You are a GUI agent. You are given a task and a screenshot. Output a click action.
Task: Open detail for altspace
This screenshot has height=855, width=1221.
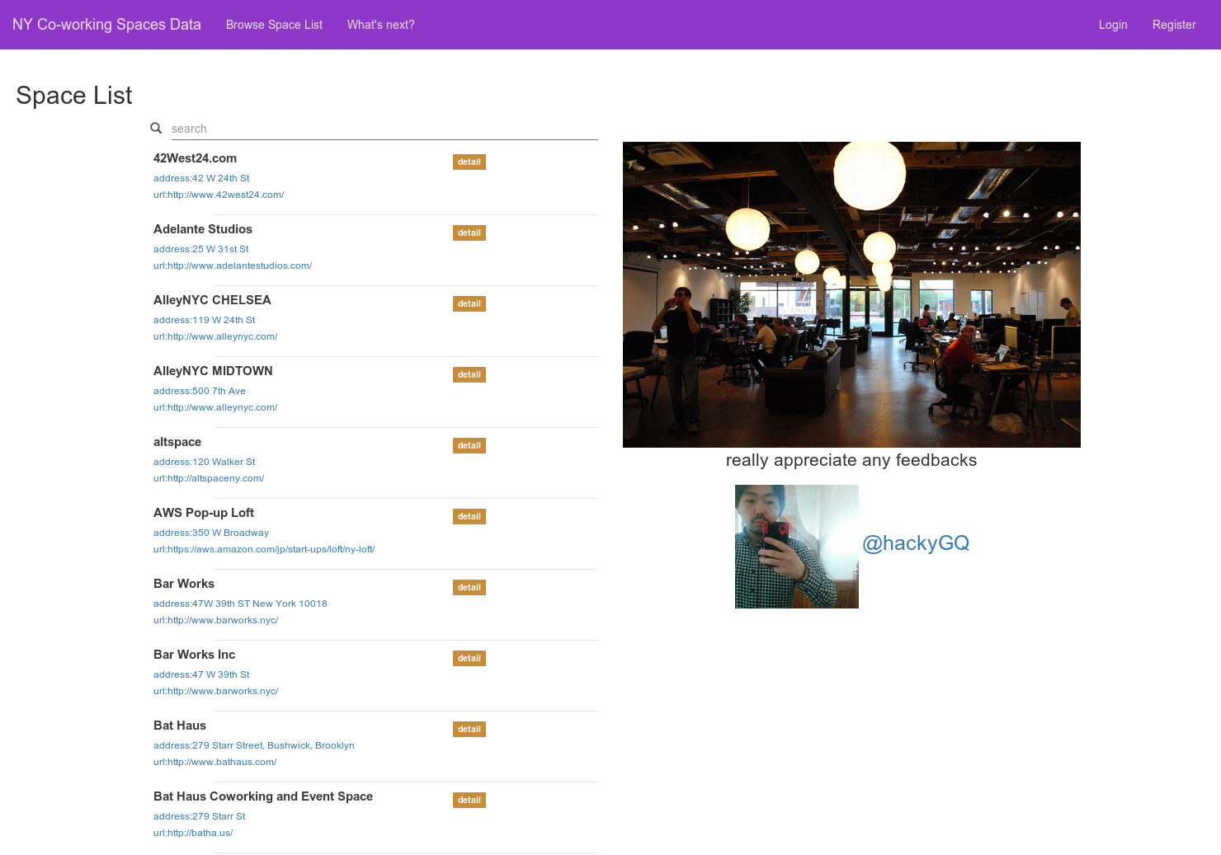(x=469, y=445)
